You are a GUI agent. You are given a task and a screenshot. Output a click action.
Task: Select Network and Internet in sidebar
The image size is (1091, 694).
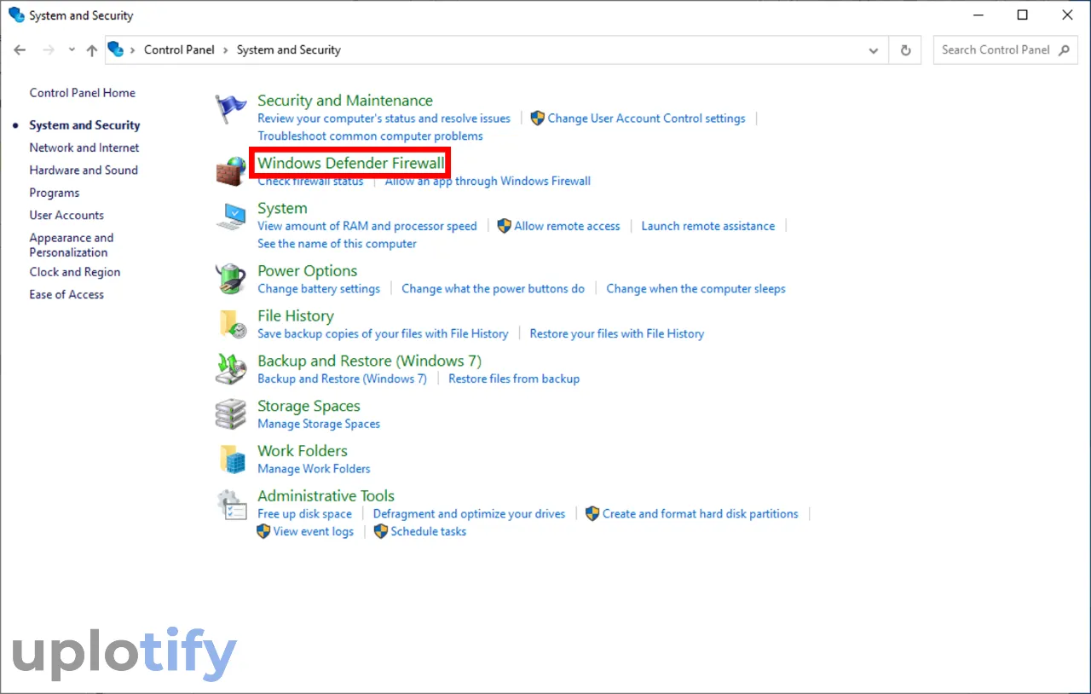pyautogui.click(x=84, y=147)
